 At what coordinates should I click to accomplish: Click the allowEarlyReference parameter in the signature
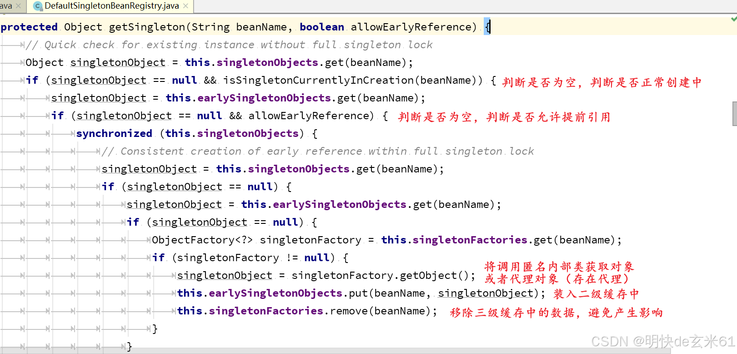pos(411,27)
